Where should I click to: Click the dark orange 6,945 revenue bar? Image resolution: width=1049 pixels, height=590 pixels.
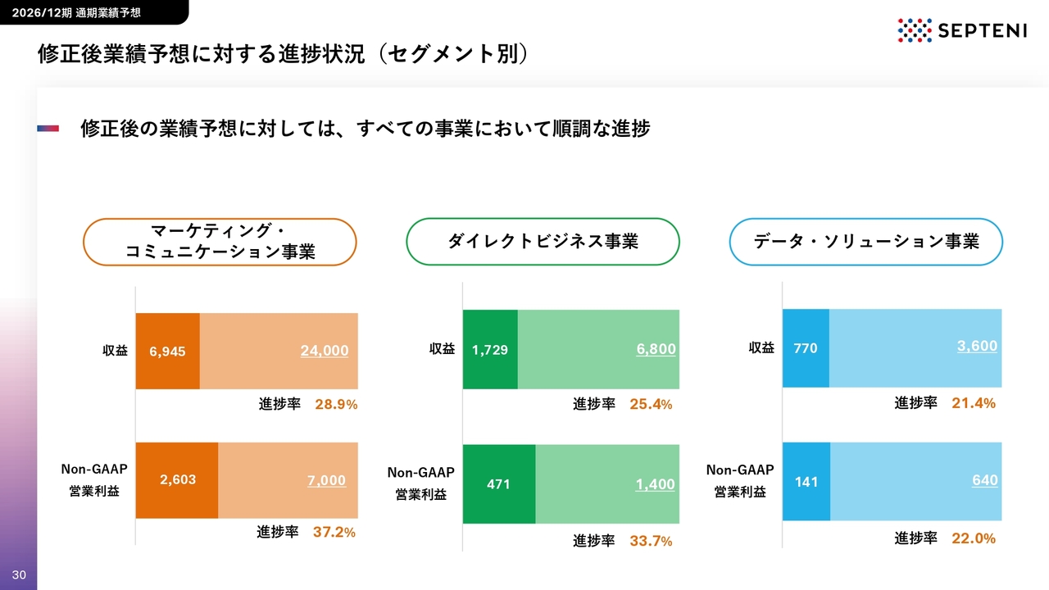point(168,351)
